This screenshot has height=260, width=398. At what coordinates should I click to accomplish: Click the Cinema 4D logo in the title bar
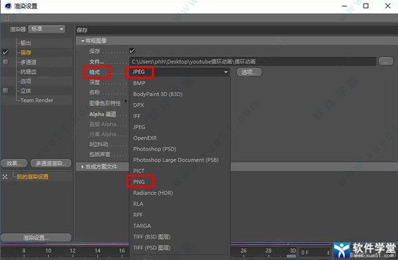[x=8, y=5]
